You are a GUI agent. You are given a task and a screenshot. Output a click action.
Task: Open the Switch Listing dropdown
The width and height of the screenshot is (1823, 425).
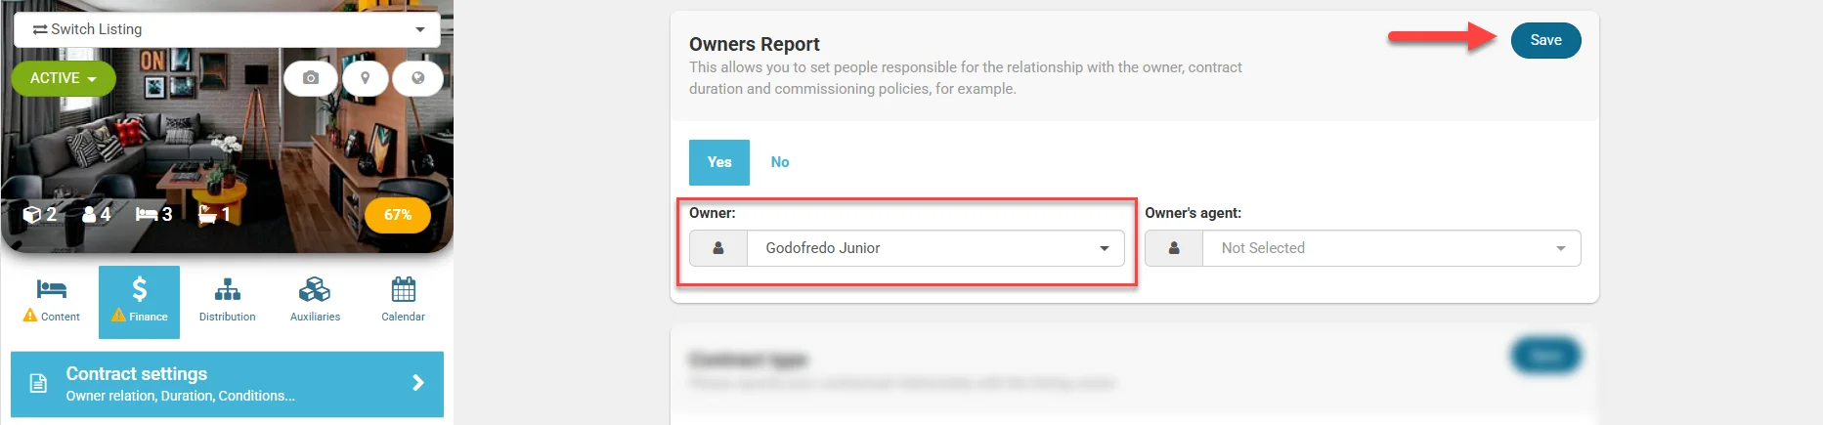point(227,29)
